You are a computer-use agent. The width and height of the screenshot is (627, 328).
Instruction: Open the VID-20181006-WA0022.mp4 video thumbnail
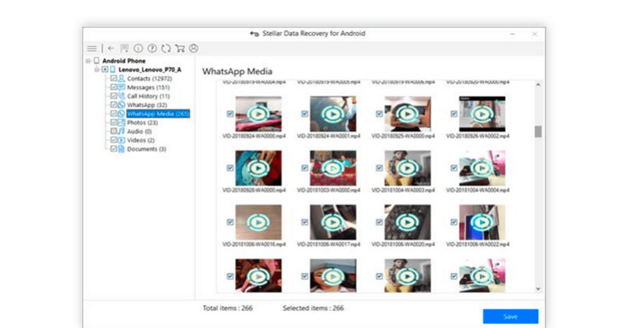tap(482, 222)
